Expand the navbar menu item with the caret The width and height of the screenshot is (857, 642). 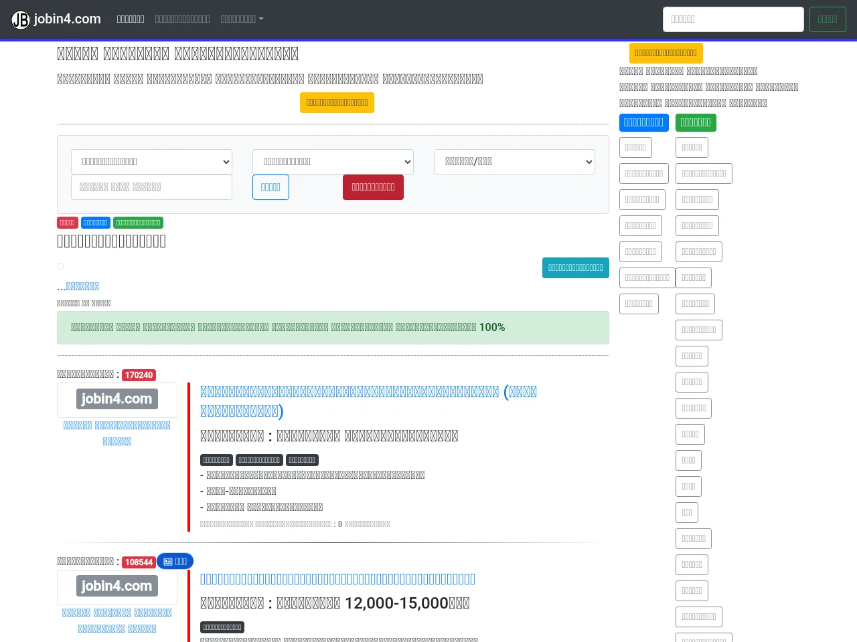pyautogui.click(x=242, y=19)
